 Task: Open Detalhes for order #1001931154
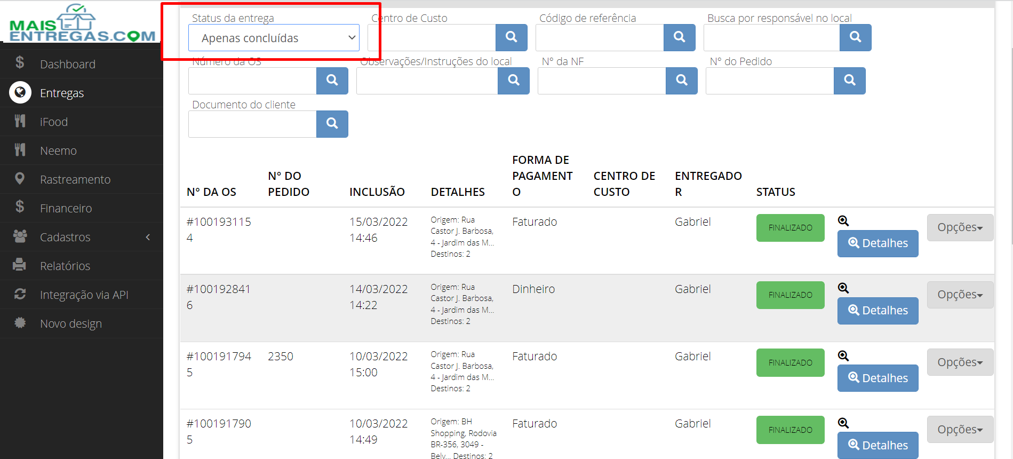click(878, 243)
